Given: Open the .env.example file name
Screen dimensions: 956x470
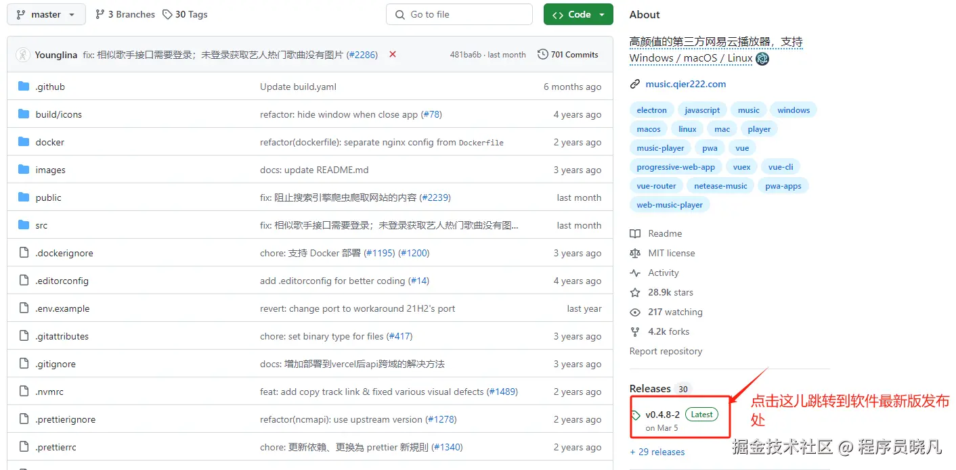Looking at the screenshot, I should click(x=62, y=308).
